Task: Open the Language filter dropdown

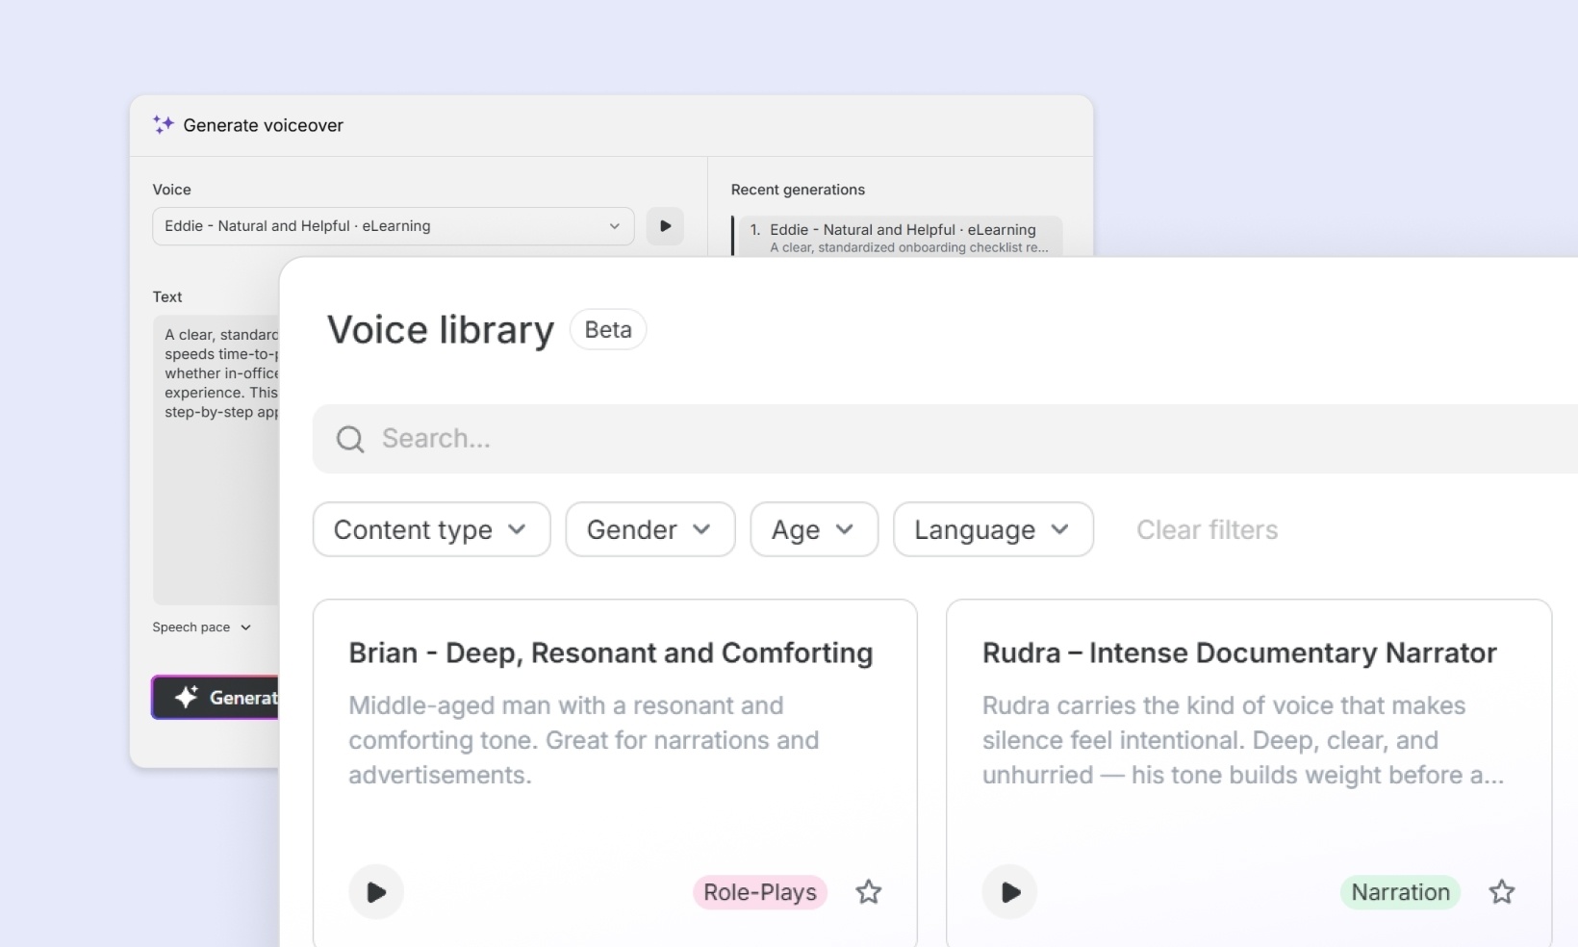Action: pyautogui.click(x=993, y=529)
